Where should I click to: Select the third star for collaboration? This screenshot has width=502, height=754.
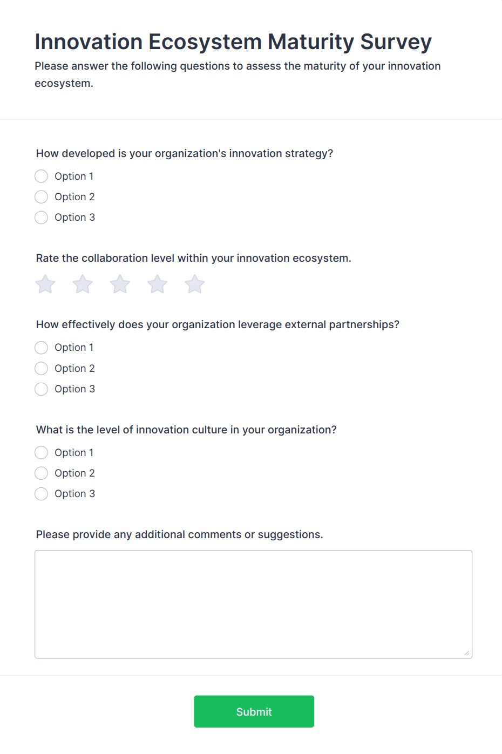(120, 284)
